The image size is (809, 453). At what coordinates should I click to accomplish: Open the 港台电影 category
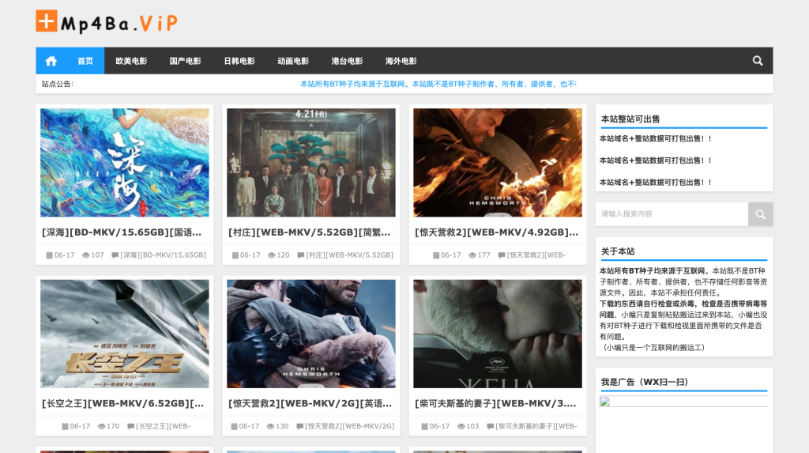(x=347, y=61)
